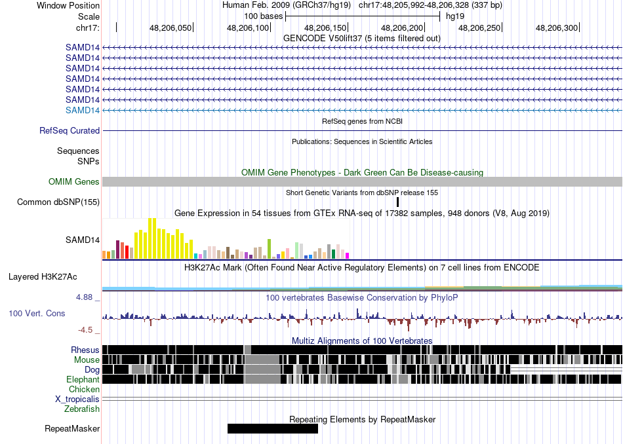This screenshot has width=623, height=444.
Task: Open Repeating Elements by RepeatMasker title
Action: [x=362, y=419]
